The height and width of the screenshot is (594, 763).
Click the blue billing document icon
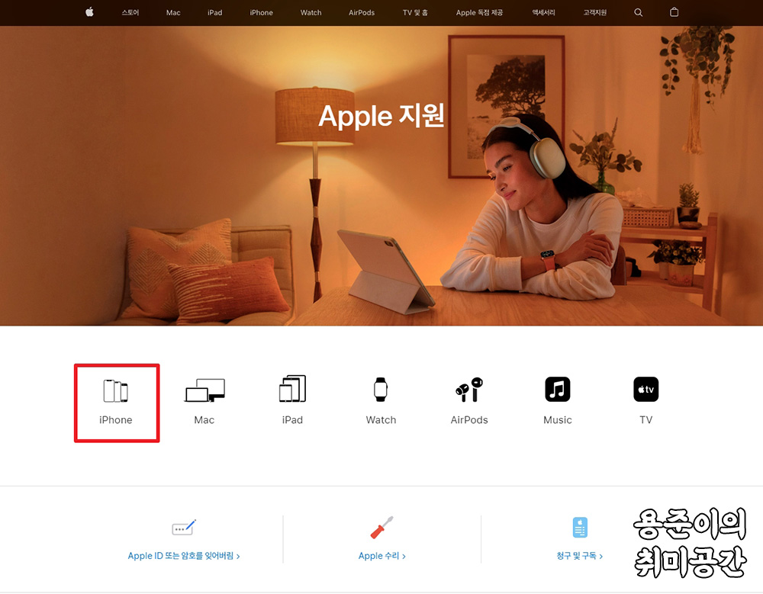point(580,528)
